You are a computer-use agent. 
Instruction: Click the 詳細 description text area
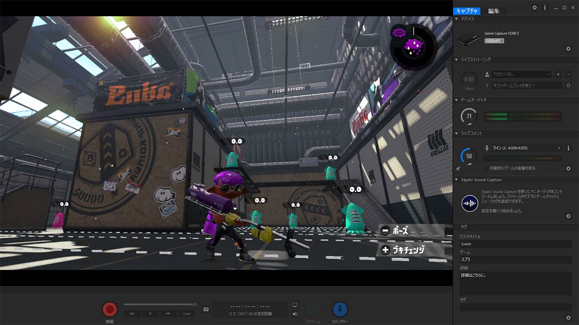coord(516,283)
